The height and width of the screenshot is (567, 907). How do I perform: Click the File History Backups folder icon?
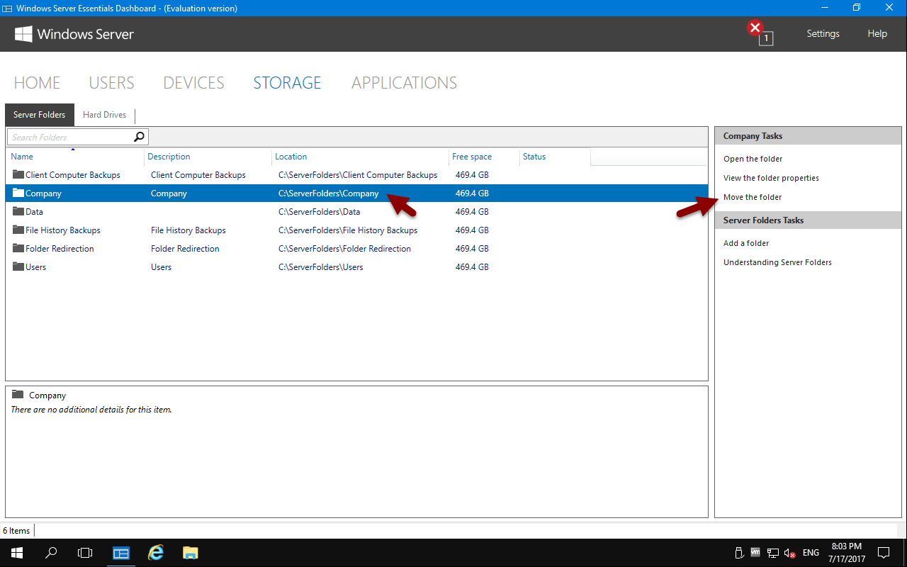18,230
